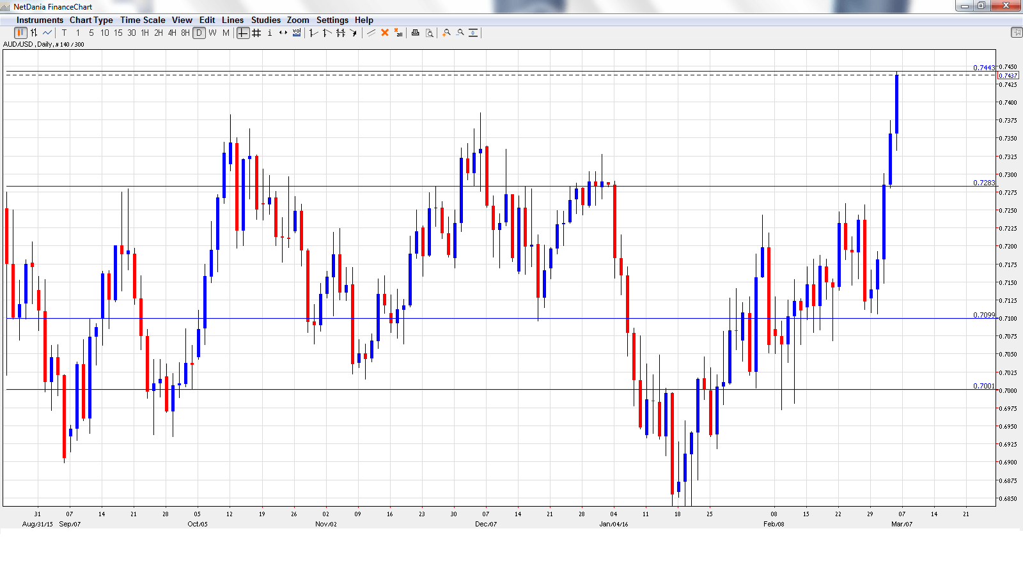This screenshot has width=1023, height=575.
Task: Toggle the grid lines button
Action: coord(256,33)
